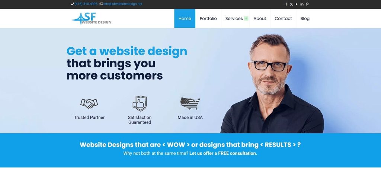Open the X (Twitter) social icon
Screen dimensions: 381x170
coord(291,4)
